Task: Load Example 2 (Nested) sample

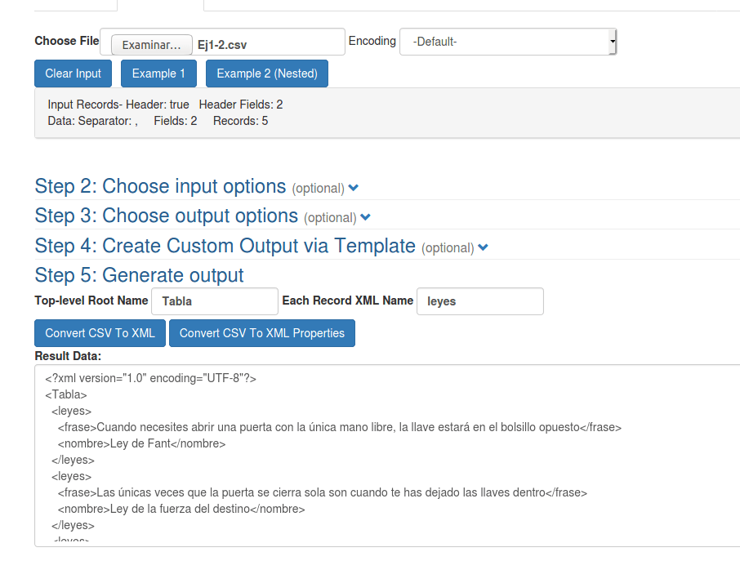Action: (267, 73)
